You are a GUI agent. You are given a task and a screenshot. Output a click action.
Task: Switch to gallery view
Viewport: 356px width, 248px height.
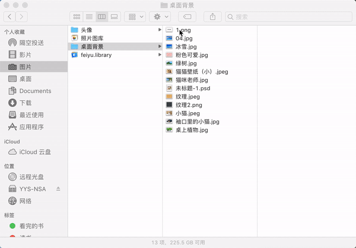click(x=114, y=17)
